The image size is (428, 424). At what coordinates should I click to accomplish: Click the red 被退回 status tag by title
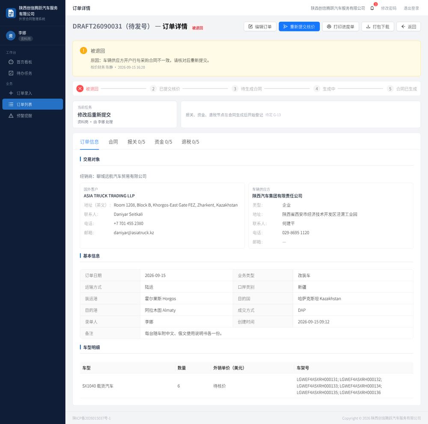(197, 28)
